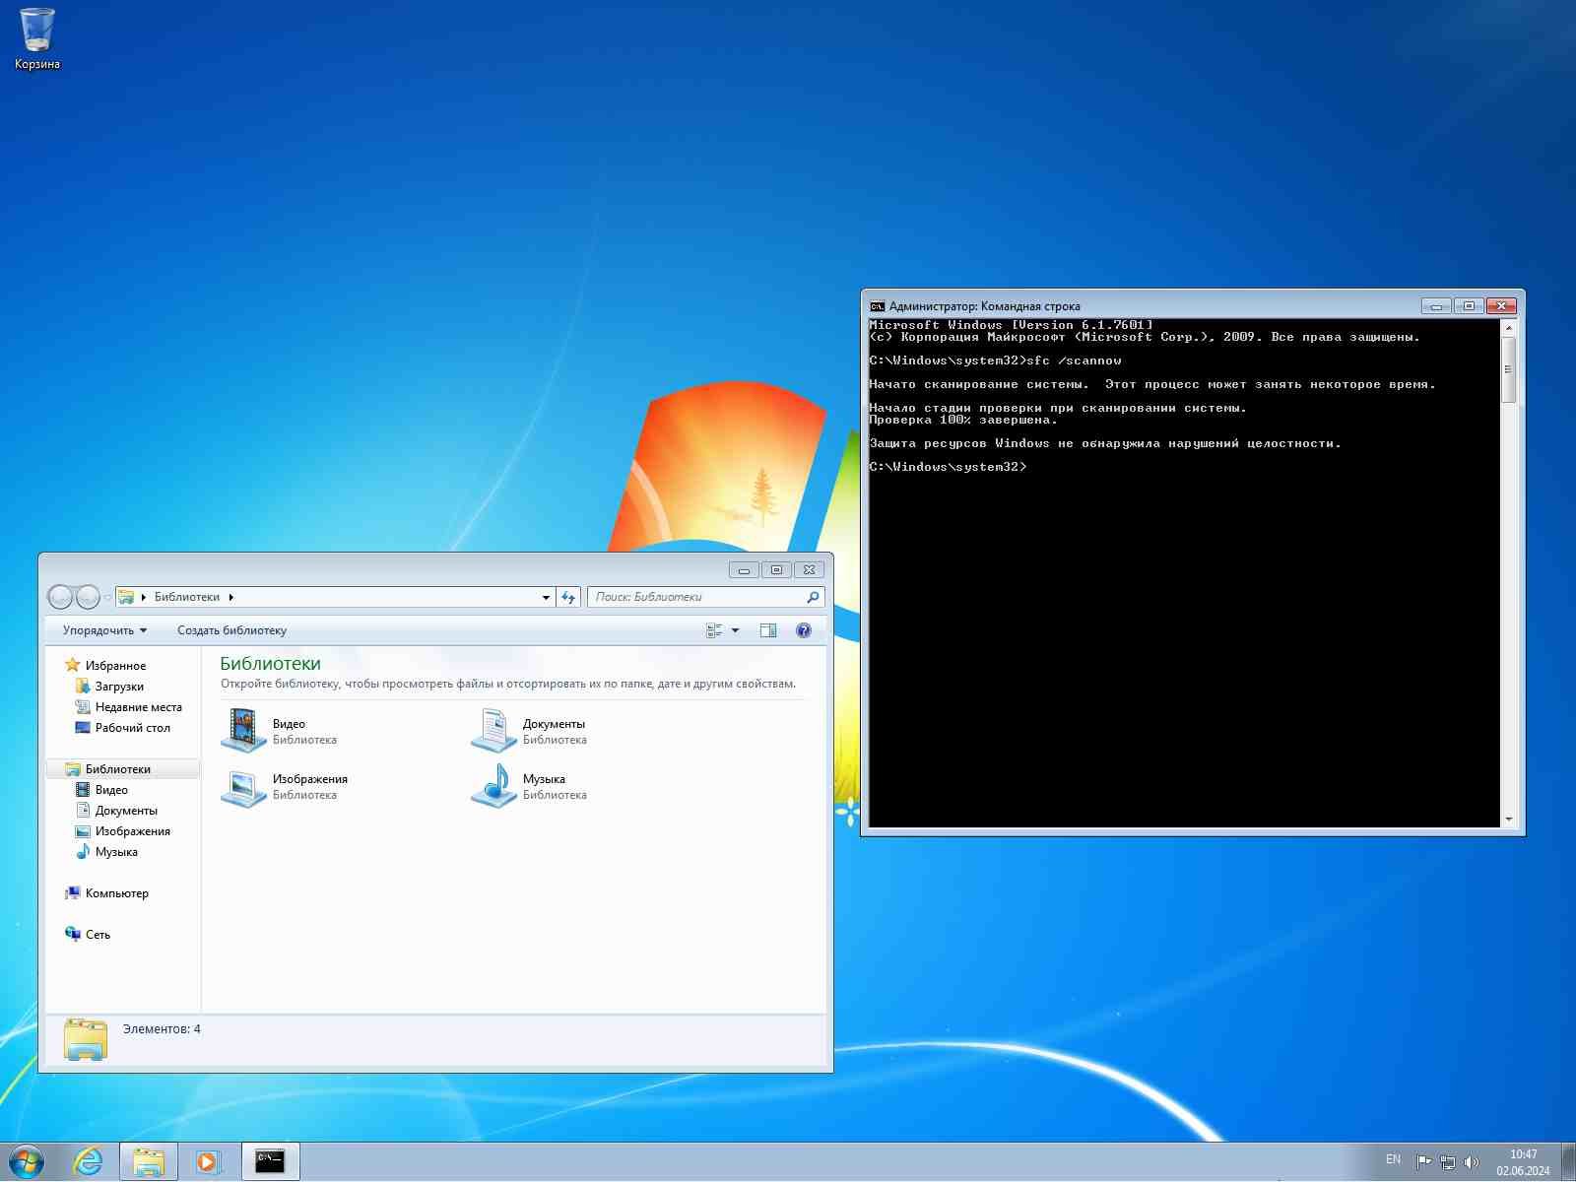Click the Command Prompt scrollbar thumb
1576x1182 pixels.
[1508, 369]
